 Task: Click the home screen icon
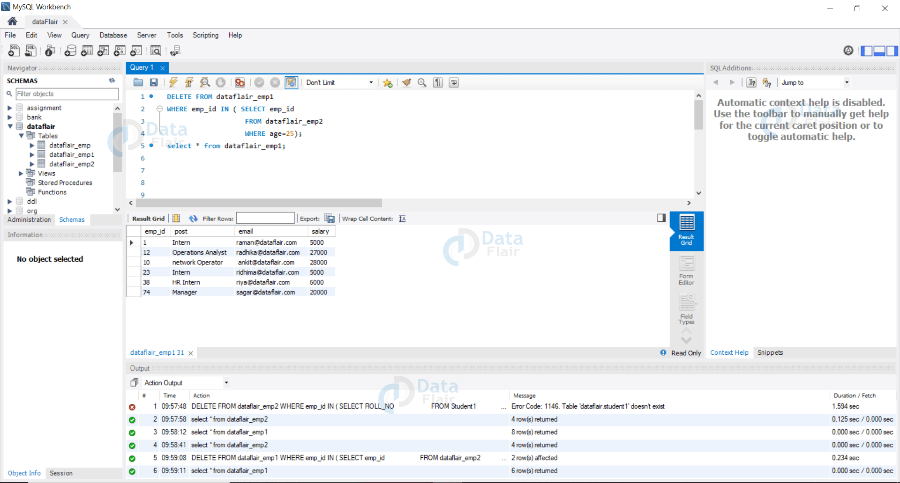[x=12, y=22]
